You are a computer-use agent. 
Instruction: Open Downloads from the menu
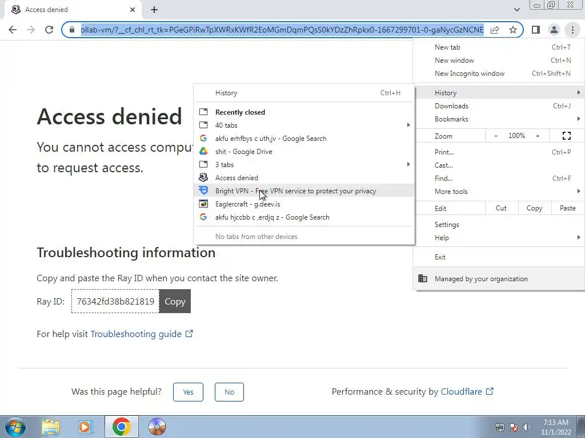[498, 106]
